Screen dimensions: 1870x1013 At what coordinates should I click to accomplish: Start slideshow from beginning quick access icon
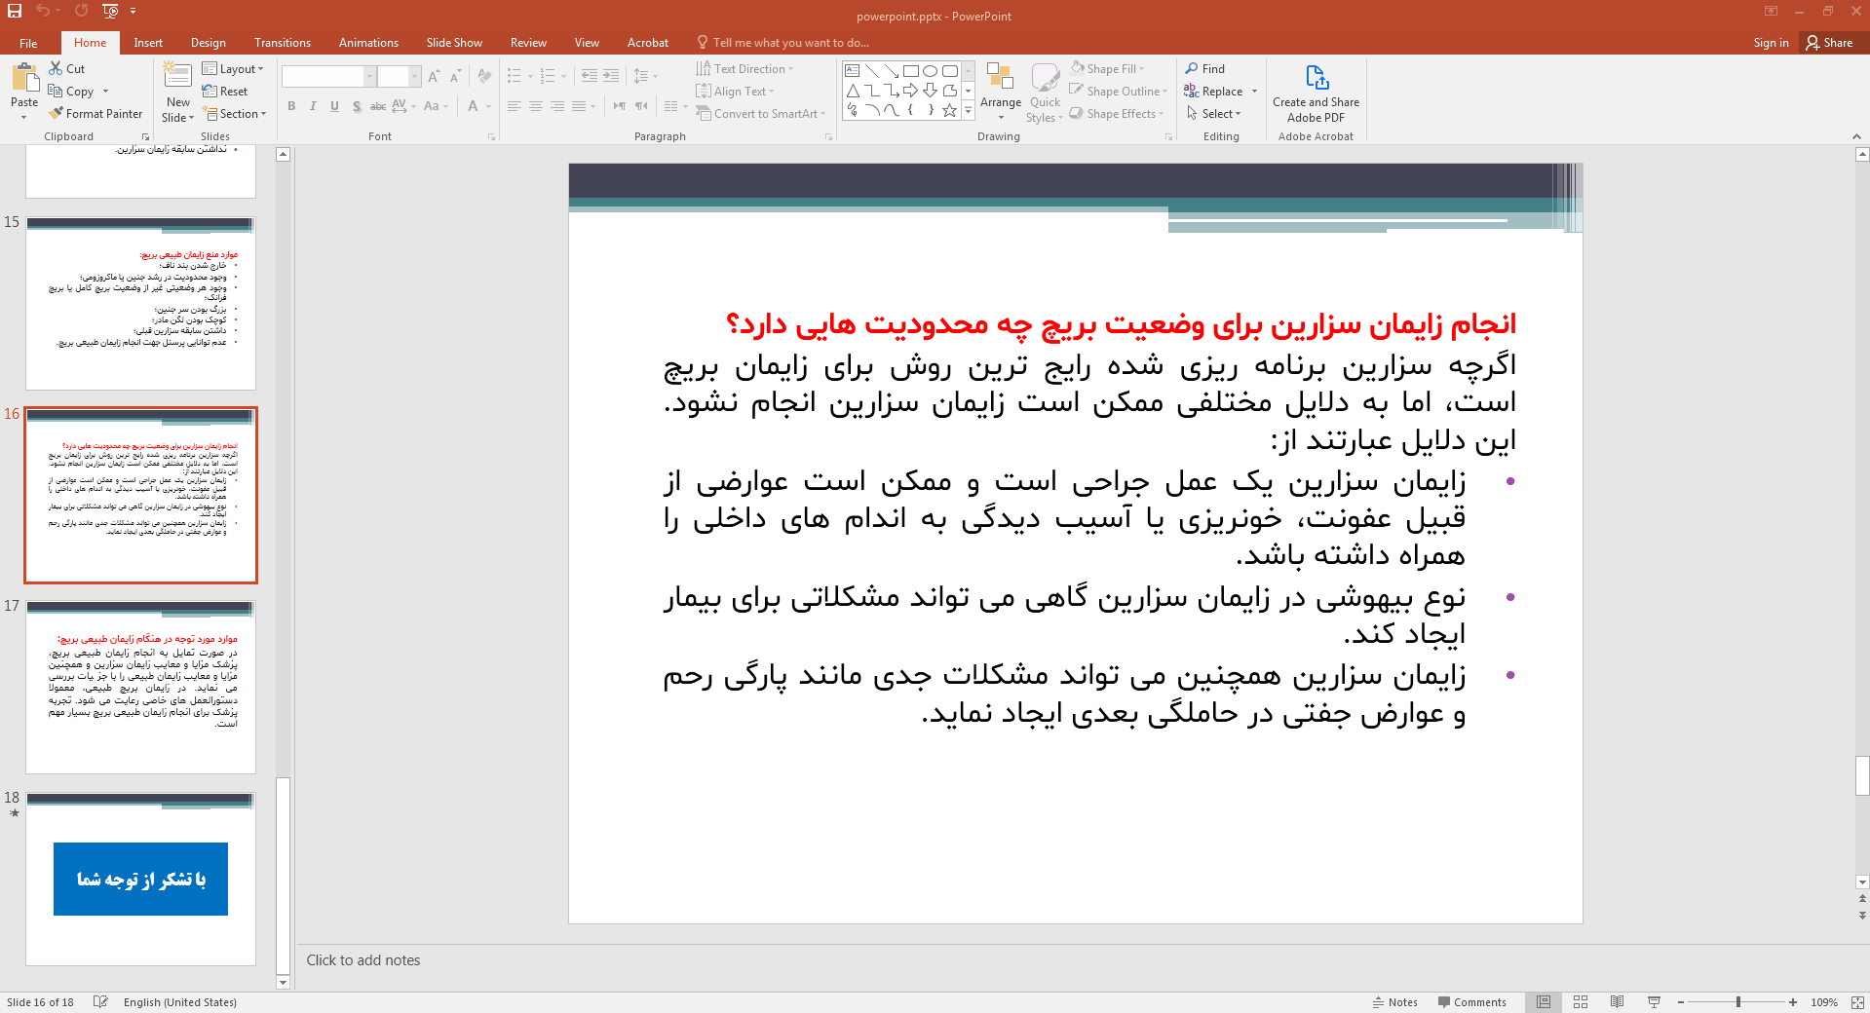pyautogui.click(x=110, y=11)
